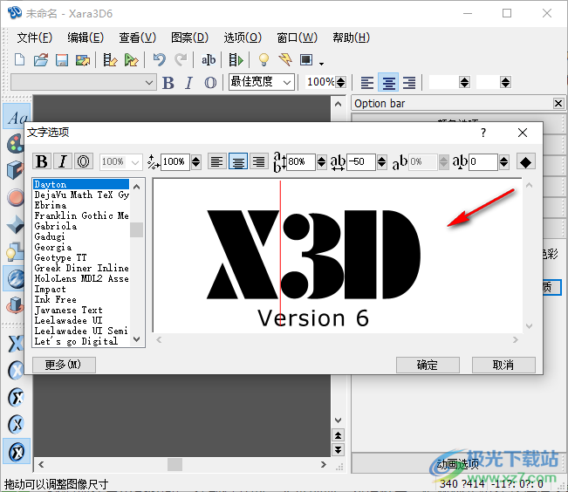
Task: Click the 确定 button
Action: click(428, 365)
